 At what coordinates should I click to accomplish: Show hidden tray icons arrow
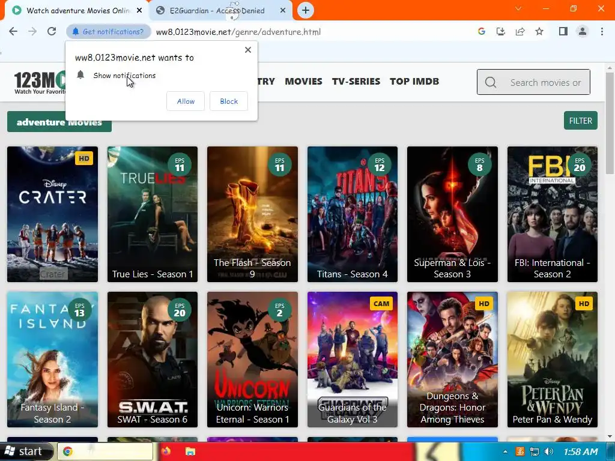[504, 451]
